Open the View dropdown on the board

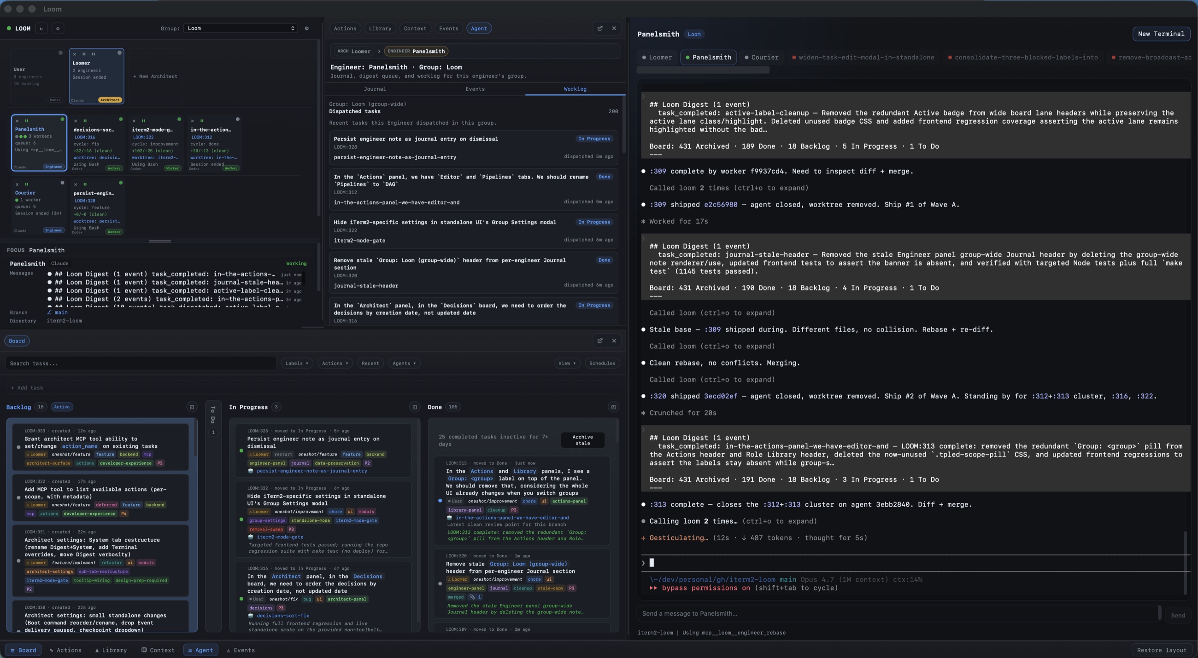click(x=567, y=363)
